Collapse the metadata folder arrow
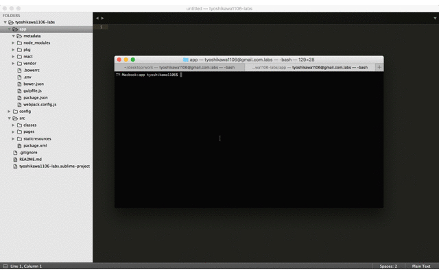Image resolution: width=439 pixels, height=274 pixels. pos(13,36)
